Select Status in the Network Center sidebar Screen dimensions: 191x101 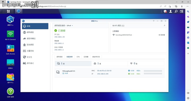pyautogui.click(x=35, y=26)
